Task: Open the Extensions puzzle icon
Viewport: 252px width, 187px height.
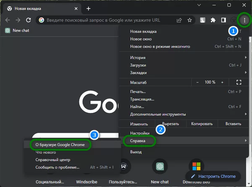Action: point(213,20)
